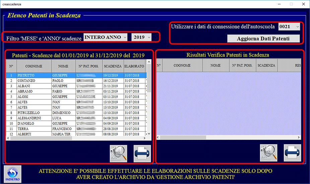
Task: Open the autoscuola 0021 dropdown
Action: tap(289, 26)
